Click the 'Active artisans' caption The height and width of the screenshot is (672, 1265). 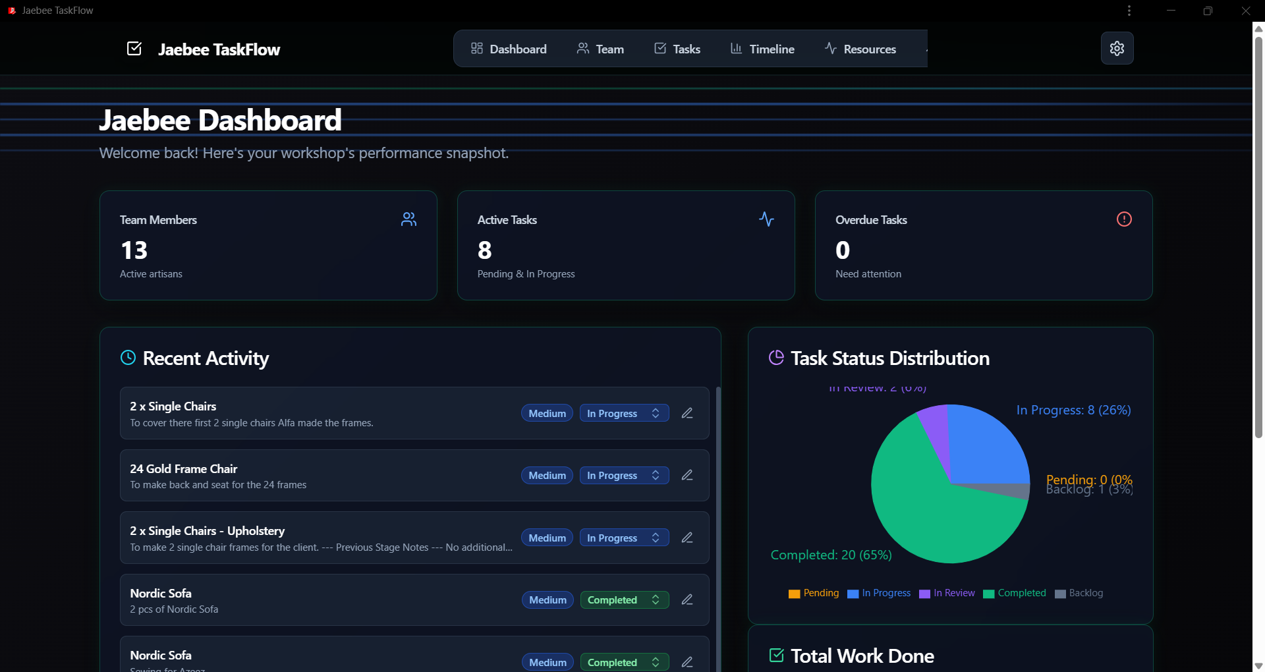click(151, 274)
